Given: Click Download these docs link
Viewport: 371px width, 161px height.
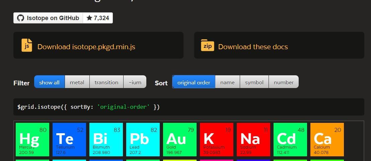Looking at the screenshot, I should (x=253, y=47).
